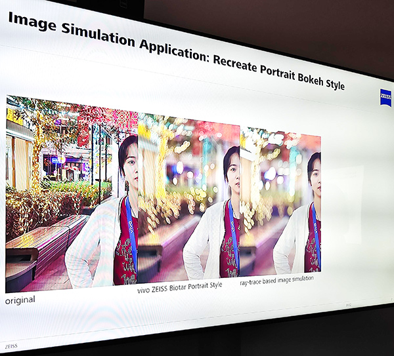Click the slide title 'Image Simulation Application'

click(108, 37)
